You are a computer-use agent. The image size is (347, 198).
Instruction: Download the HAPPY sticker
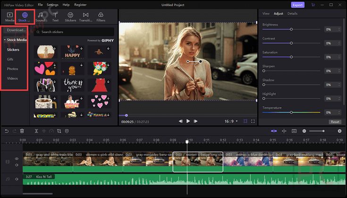point(81,48)
